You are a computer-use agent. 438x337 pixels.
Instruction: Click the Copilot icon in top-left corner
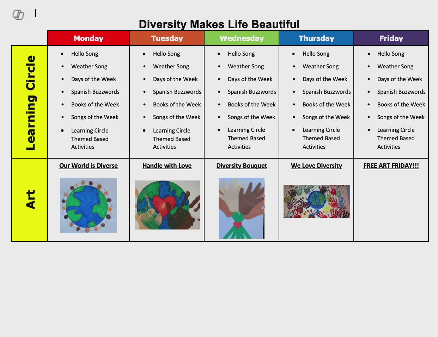pos(18,15)
